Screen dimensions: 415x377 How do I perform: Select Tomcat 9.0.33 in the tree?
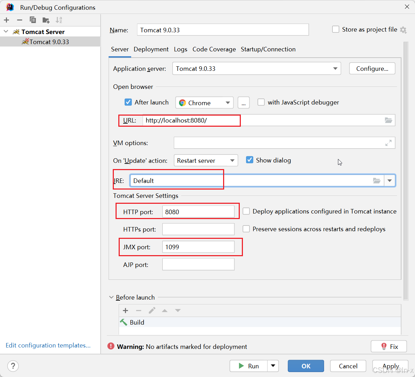[x=50, y=42]
